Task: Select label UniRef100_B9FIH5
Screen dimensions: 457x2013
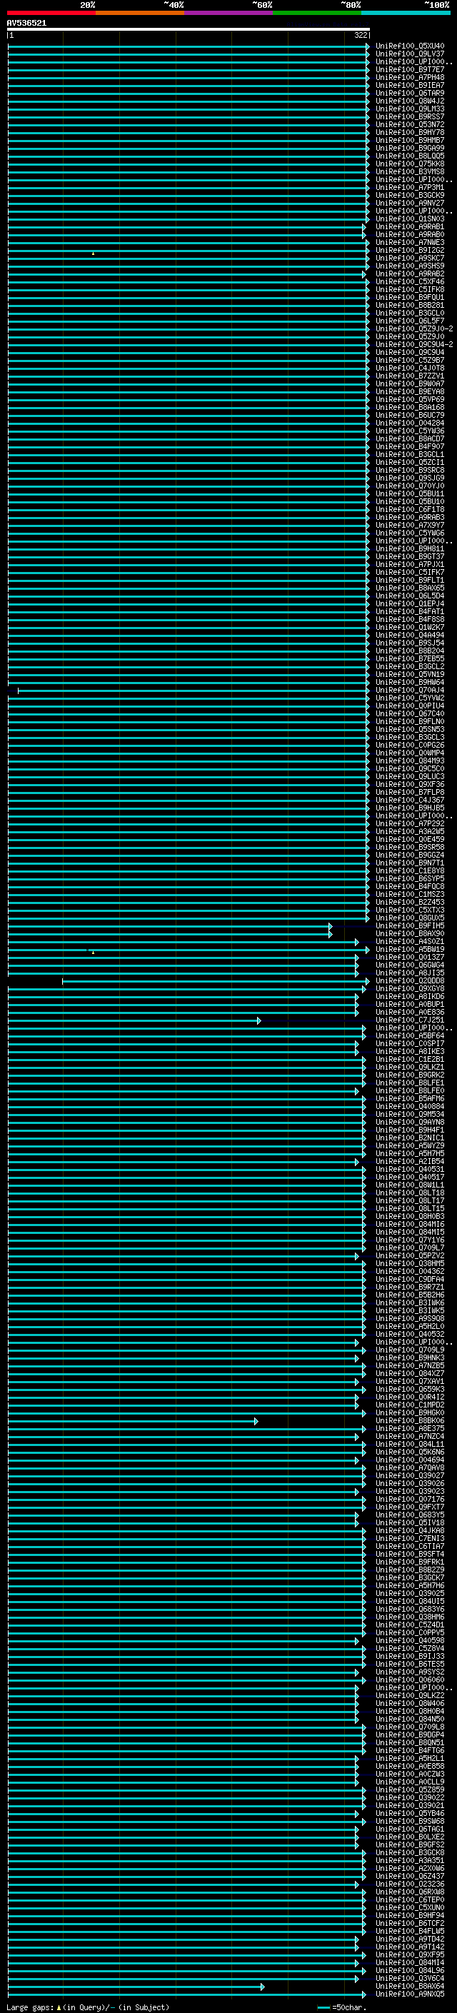Action: 410,925
